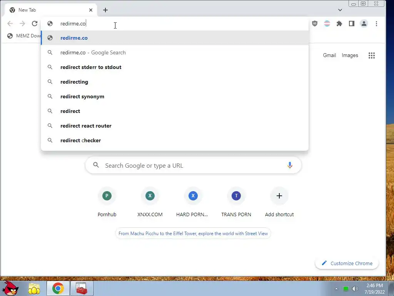Click the back navigation arrow

click(x=10, y=24)
